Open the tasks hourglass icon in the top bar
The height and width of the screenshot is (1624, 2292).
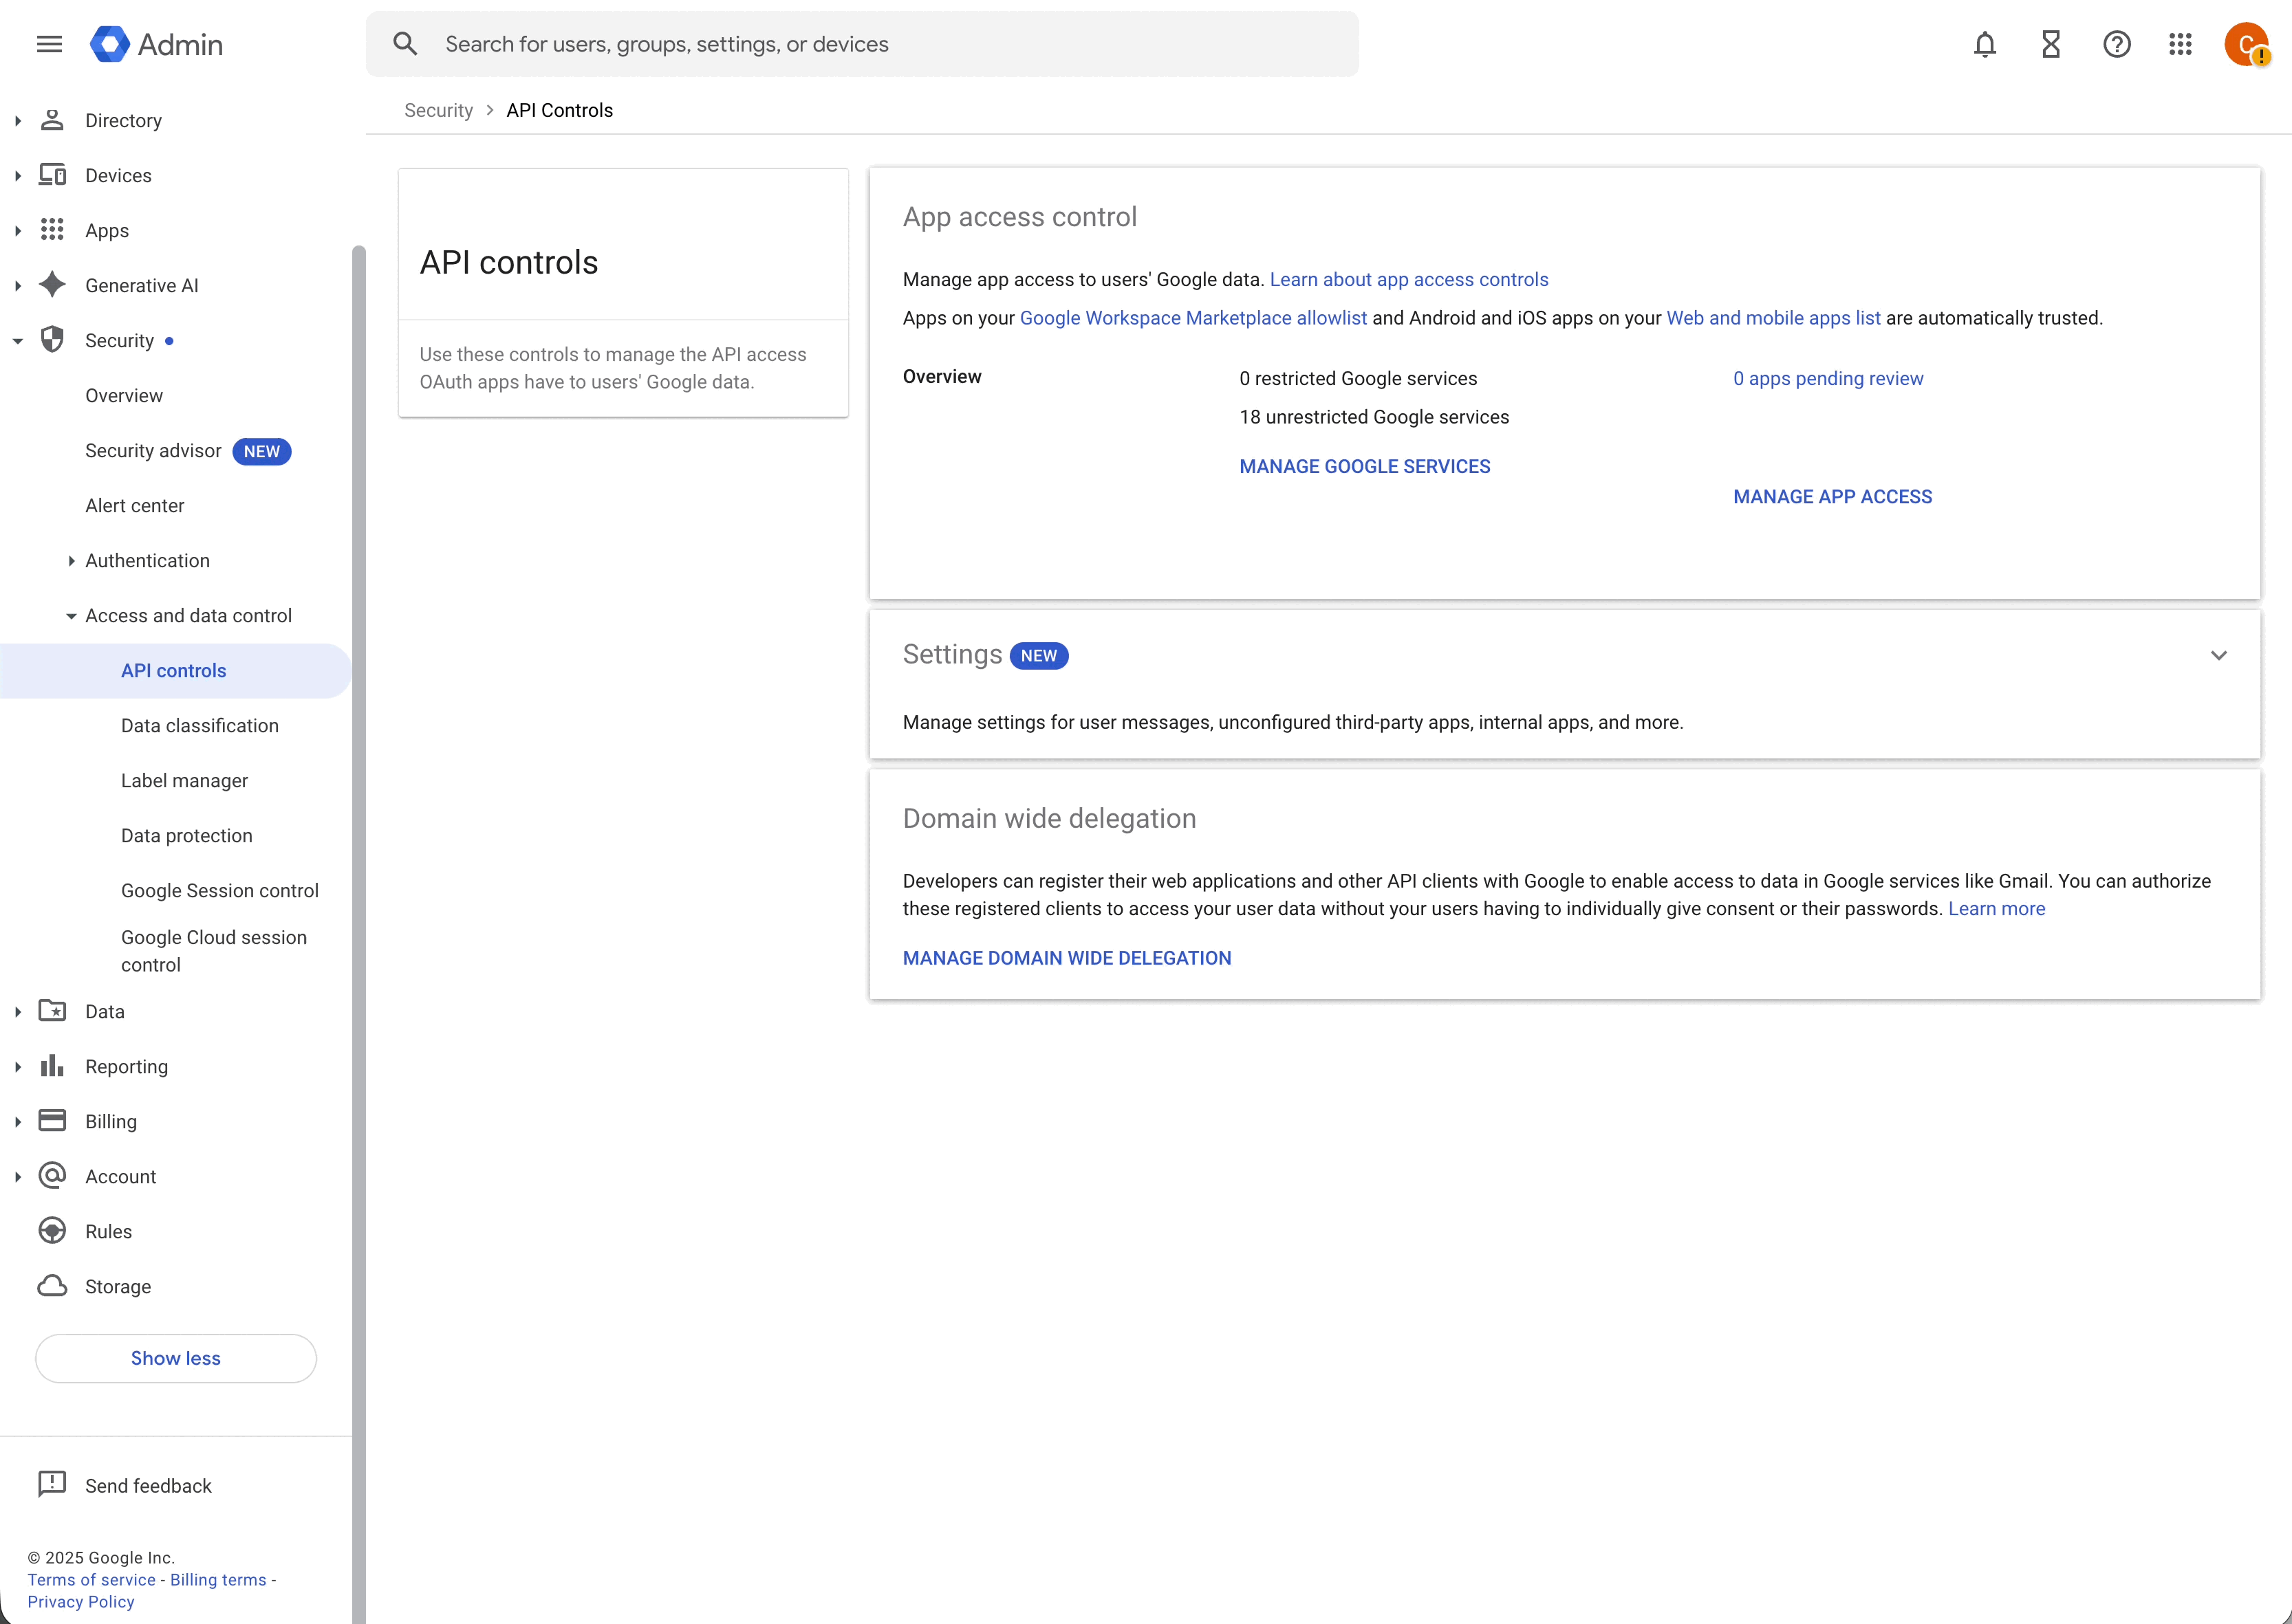2051,43
